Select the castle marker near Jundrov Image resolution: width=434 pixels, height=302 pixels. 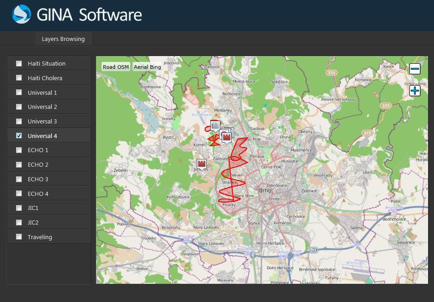click(x=201, y=164)
